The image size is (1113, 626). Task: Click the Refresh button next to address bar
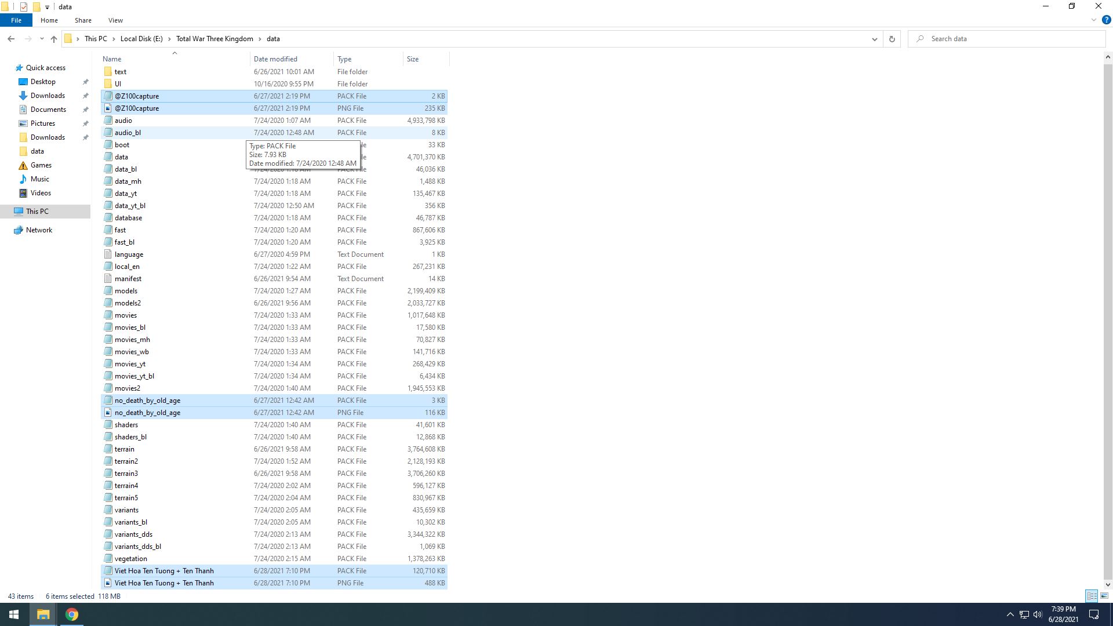[x=892, y=39]
